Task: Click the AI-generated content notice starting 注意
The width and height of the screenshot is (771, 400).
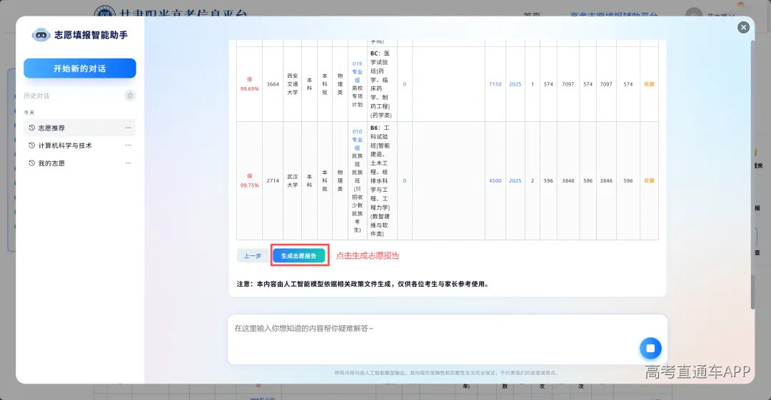Action: point(363,284)
